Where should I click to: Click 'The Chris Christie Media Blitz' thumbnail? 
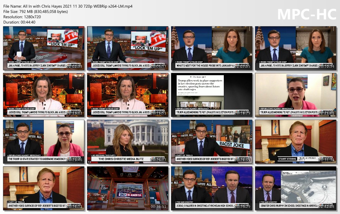point(128,141)
